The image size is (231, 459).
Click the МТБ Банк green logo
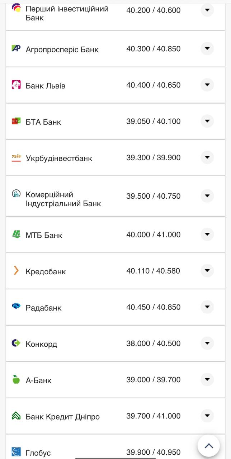pyautogui.click(x=16, y=235)
